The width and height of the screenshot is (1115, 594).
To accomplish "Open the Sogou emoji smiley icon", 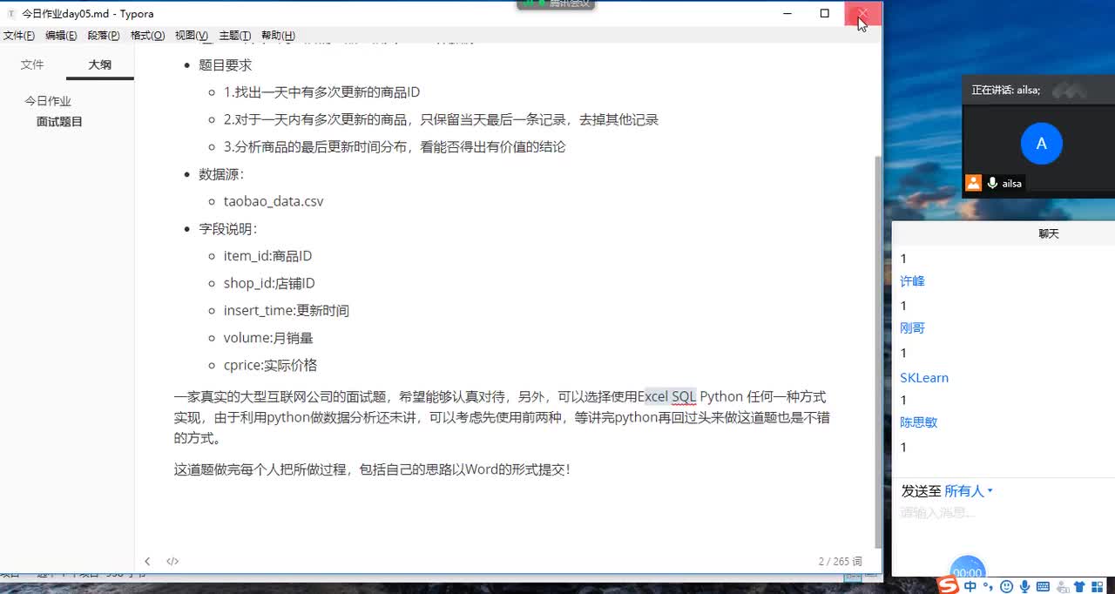I will (1007, 587).
